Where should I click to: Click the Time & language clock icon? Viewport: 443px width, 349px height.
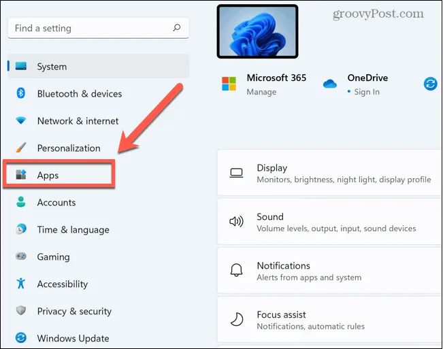[21, 229]
